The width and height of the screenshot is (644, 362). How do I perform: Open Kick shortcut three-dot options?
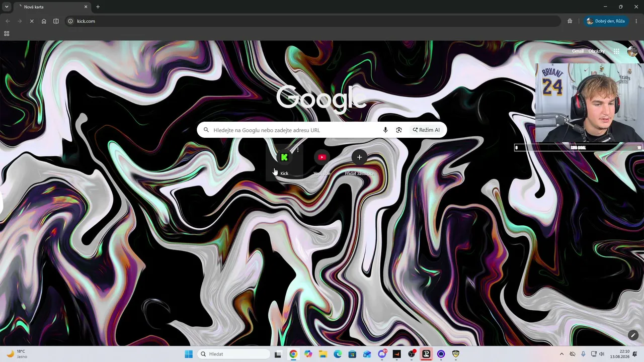point(298,150)
